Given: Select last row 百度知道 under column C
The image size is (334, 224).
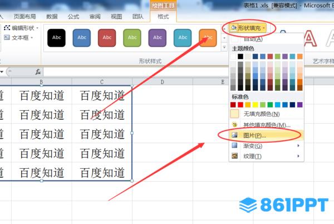Looking at the screenshot, I should point(102,172).
